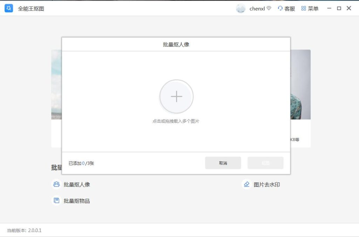Click the chenxl user avatar
Viewport: 359px width, 237px height.
point(241,8)
